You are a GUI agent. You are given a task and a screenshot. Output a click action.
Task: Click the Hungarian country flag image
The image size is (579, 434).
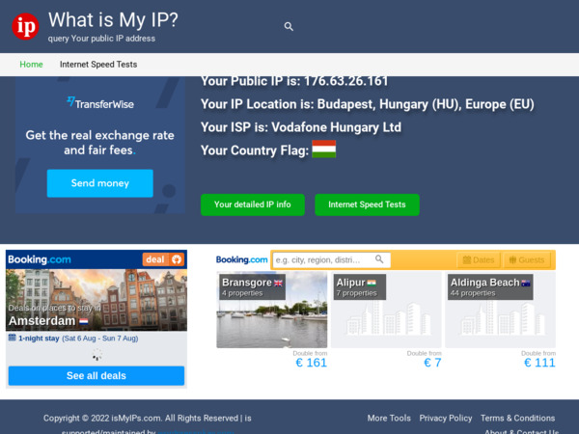tap(324, 149)
